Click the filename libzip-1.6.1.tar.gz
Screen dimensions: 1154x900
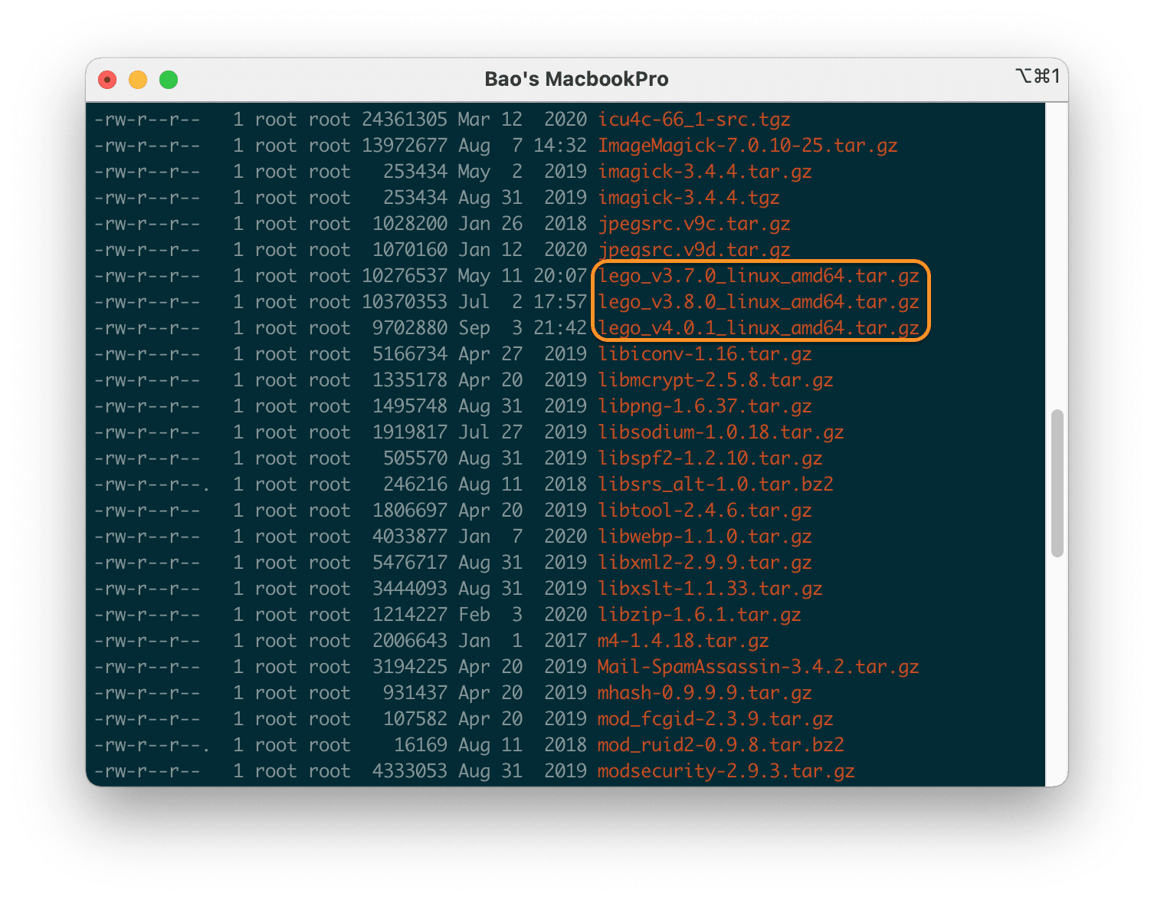pyautogui.click(x=699, y=616)
